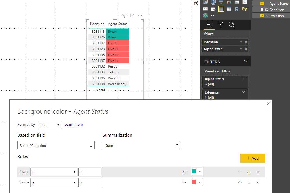Select the Map visualization icon
Viewport: 290px width, 193px height.
pos(205,2)
